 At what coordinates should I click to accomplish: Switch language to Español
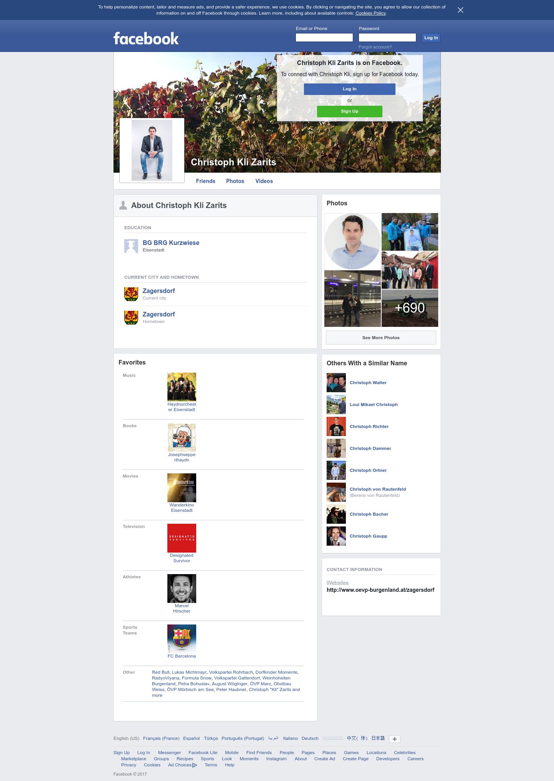[x=191, y=738]
